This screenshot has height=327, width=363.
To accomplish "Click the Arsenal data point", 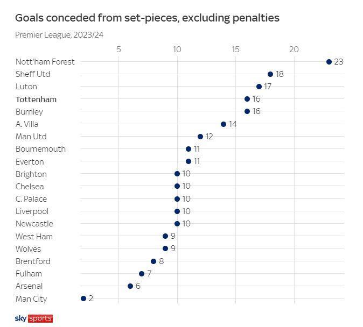I will (130, 286).
